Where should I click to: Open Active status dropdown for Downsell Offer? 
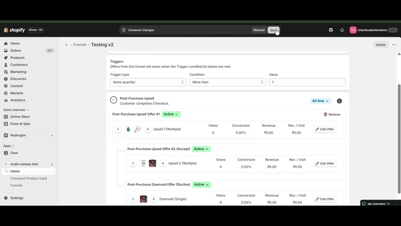click(x=202, y=184)
